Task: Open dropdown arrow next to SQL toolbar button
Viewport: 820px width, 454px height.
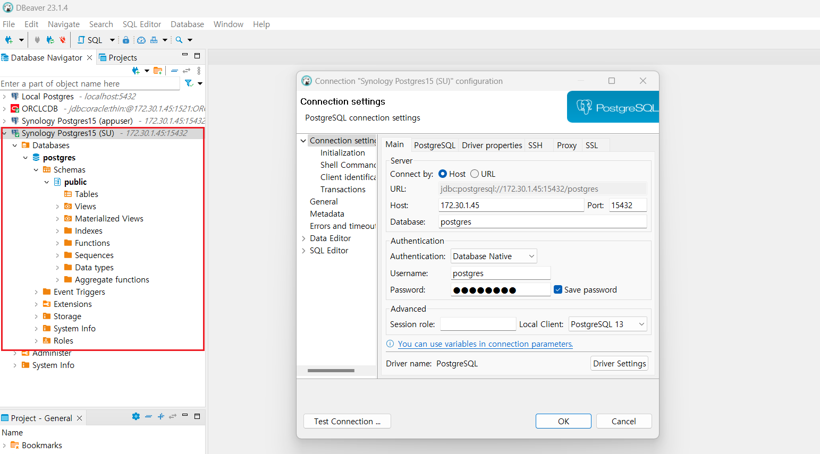Action: click(112, 40)
